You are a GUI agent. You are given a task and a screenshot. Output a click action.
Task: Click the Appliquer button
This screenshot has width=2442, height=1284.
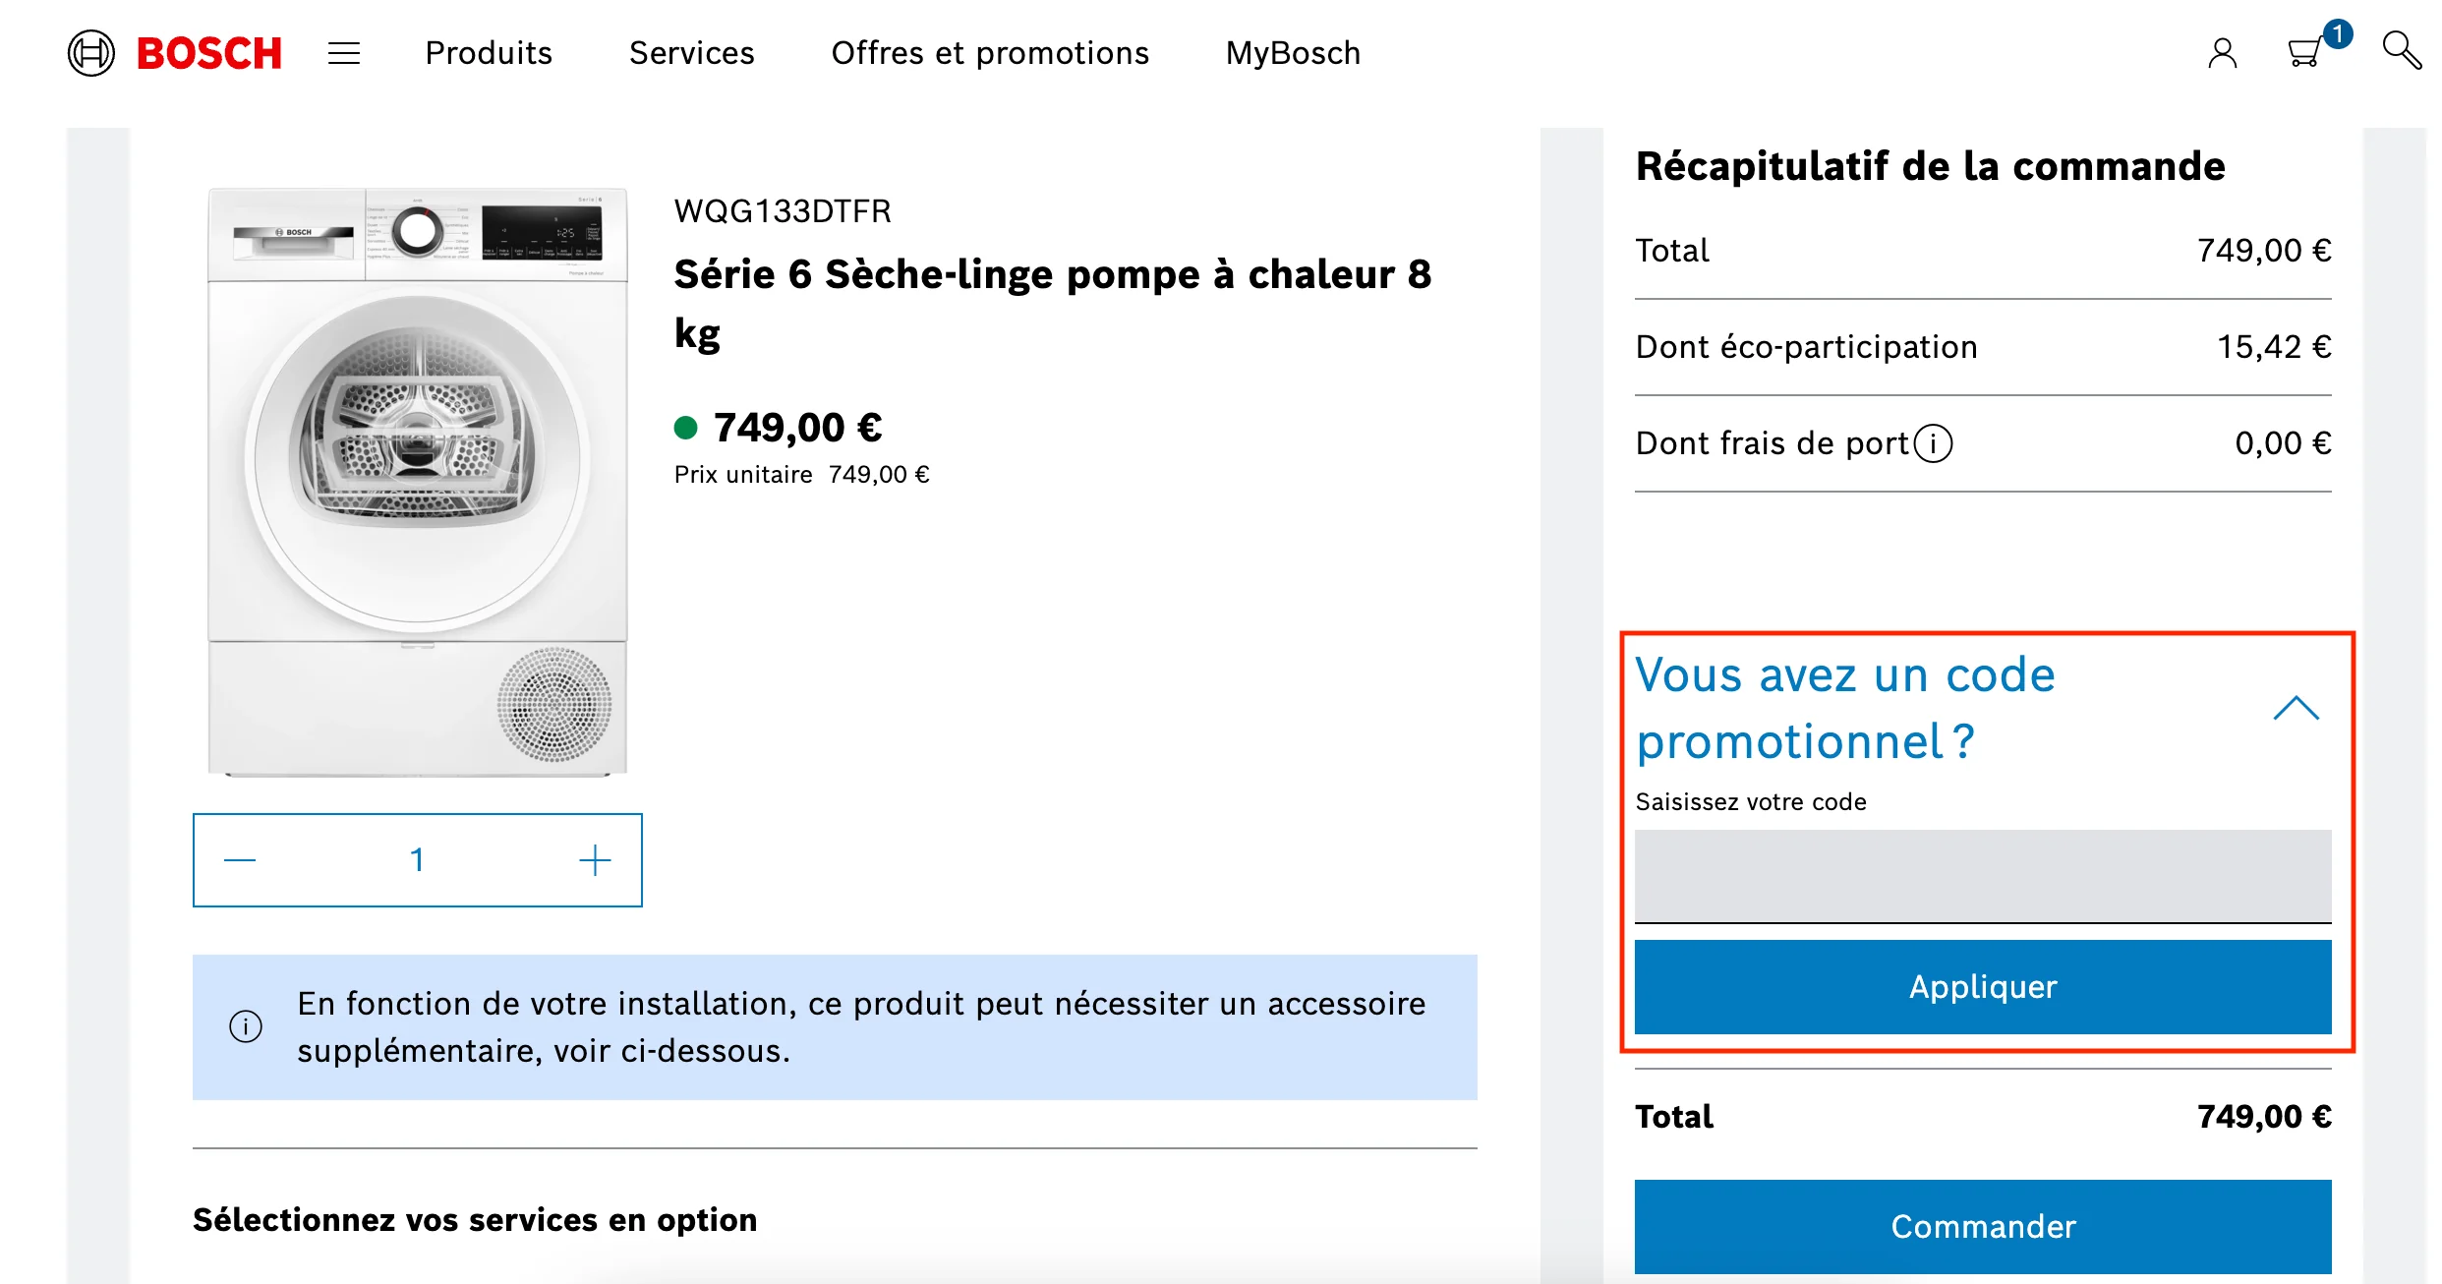(x=1982, y=987)
